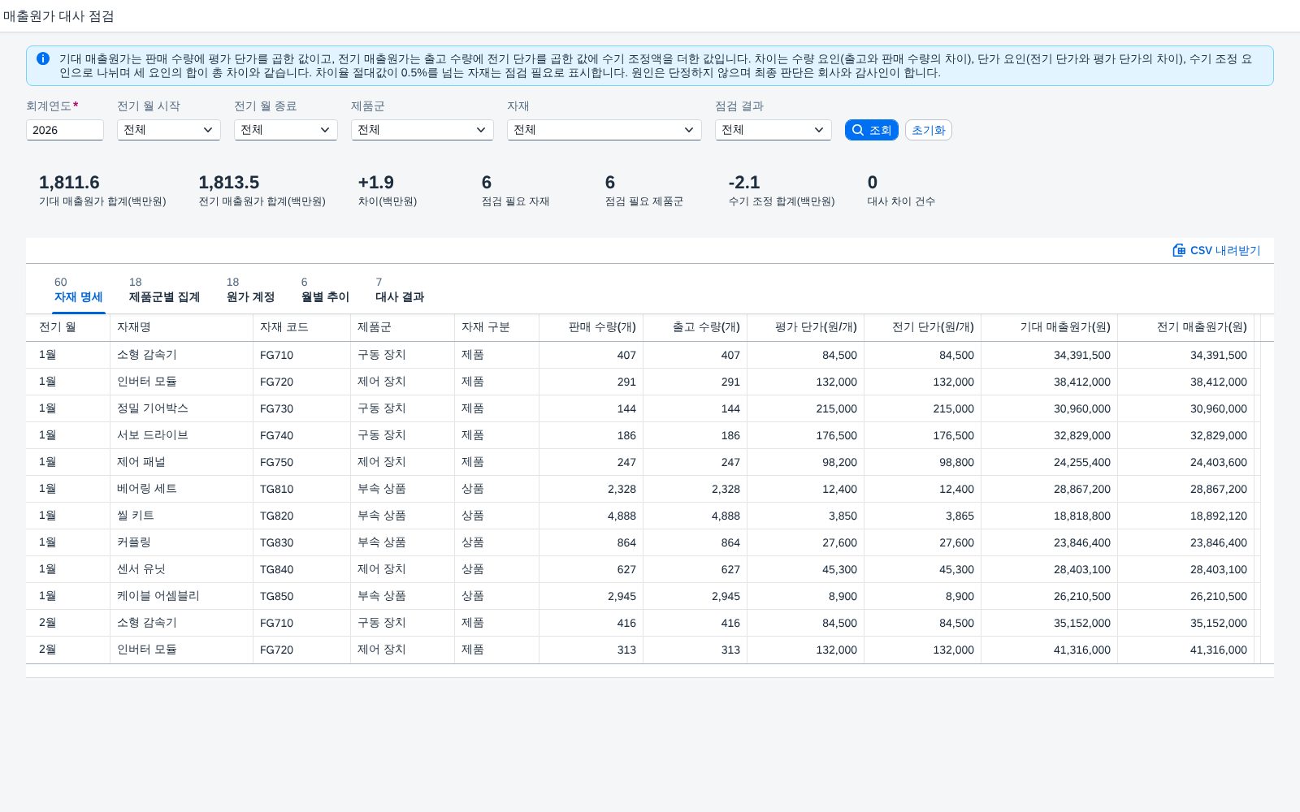Click the blue info icon in the notice banner

click(x=43, y=58)
